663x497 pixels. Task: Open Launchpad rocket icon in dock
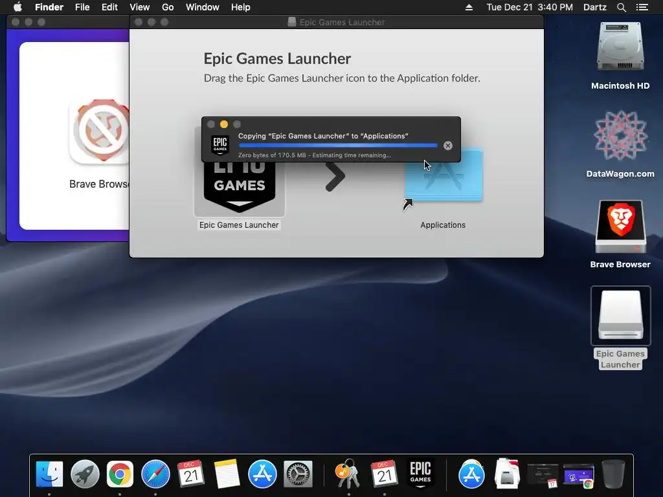point(85,474)
